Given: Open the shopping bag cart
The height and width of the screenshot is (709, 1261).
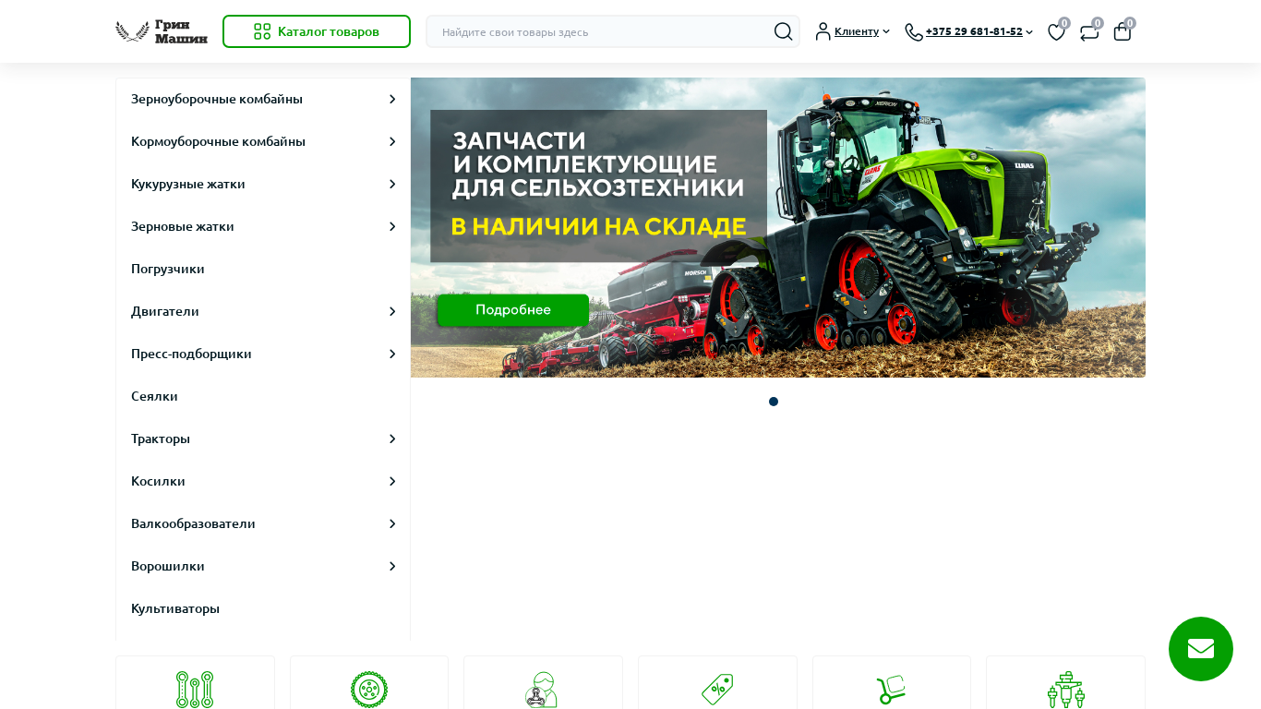Looking at the screenshot, I should (x=1123, y=32).
